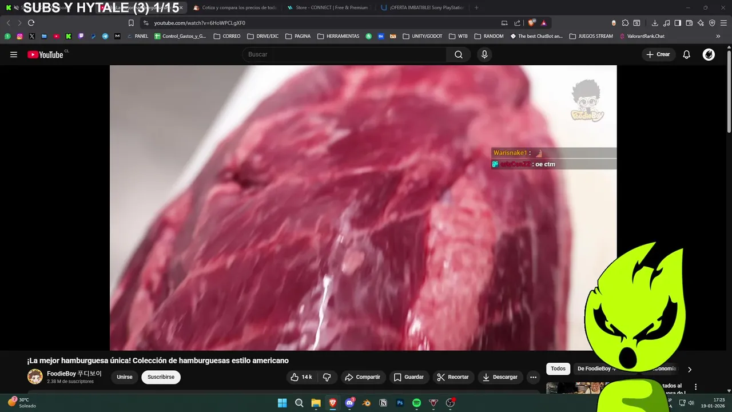Expand the JUEGOS STREAM bookmarks folder

point(591,36)
